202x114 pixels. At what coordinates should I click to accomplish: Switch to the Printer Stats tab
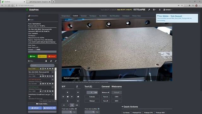137,16
